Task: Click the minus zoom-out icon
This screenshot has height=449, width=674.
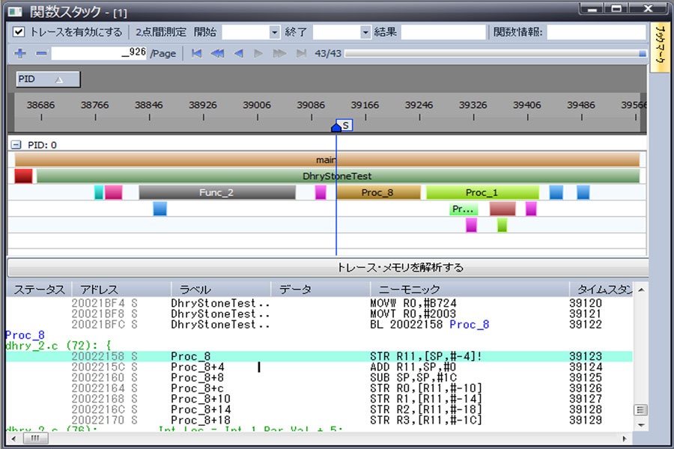Action: pyautogui.click(x=41, y=53)
